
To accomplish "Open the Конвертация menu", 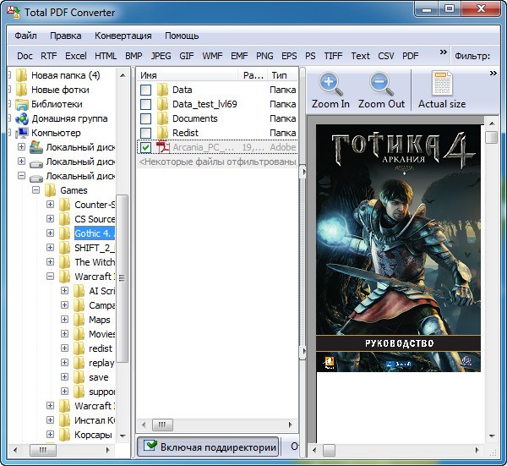I will coord(123,36).
